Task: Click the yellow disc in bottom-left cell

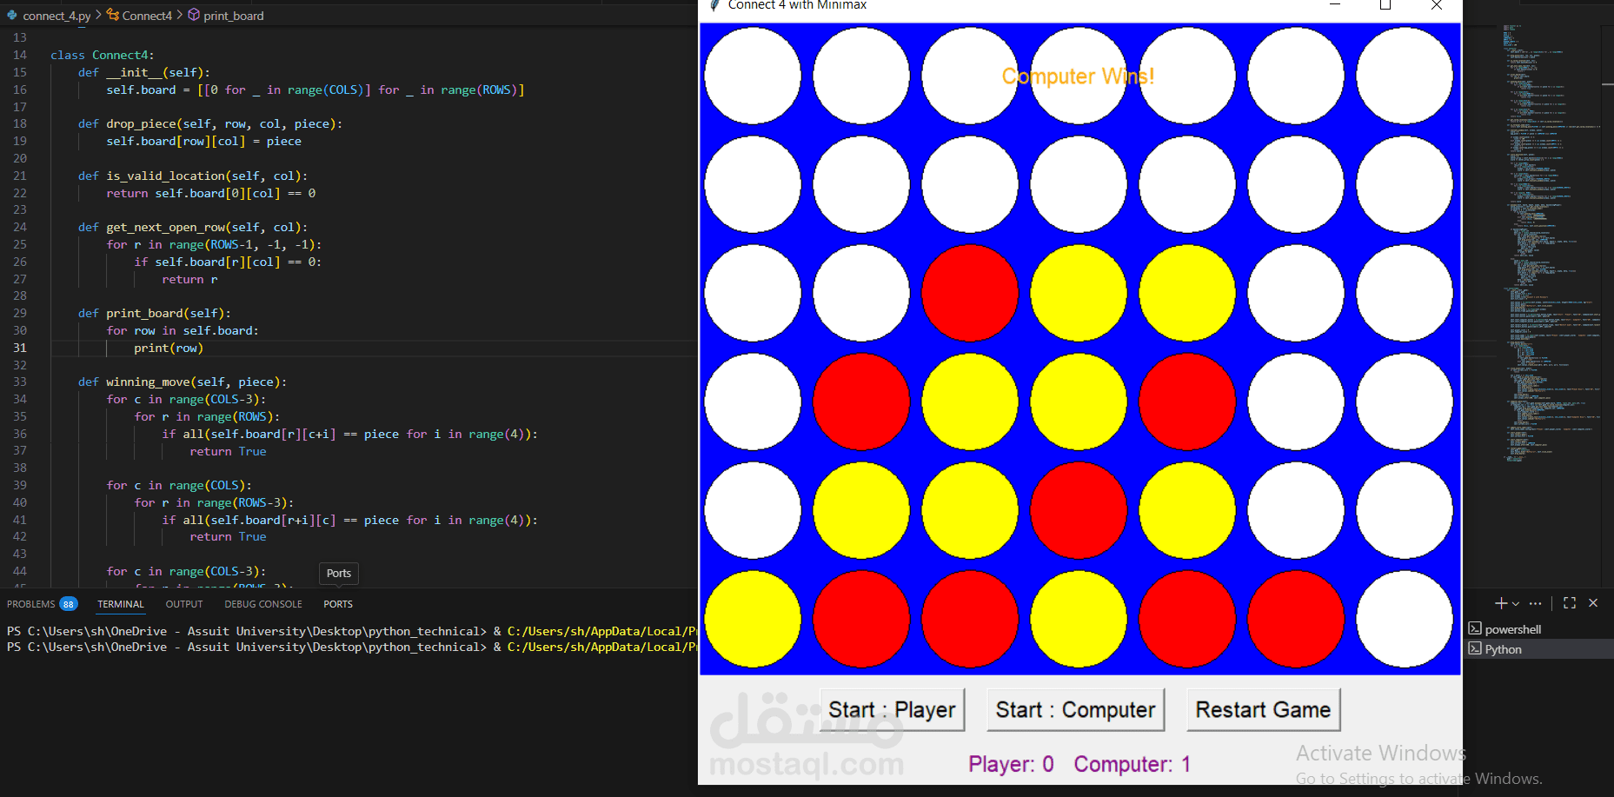Action: tap(753, 619)
